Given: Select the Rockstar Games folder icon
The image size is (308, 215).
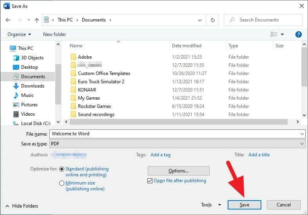Looking at the screenshot, I should coord(73,106).
